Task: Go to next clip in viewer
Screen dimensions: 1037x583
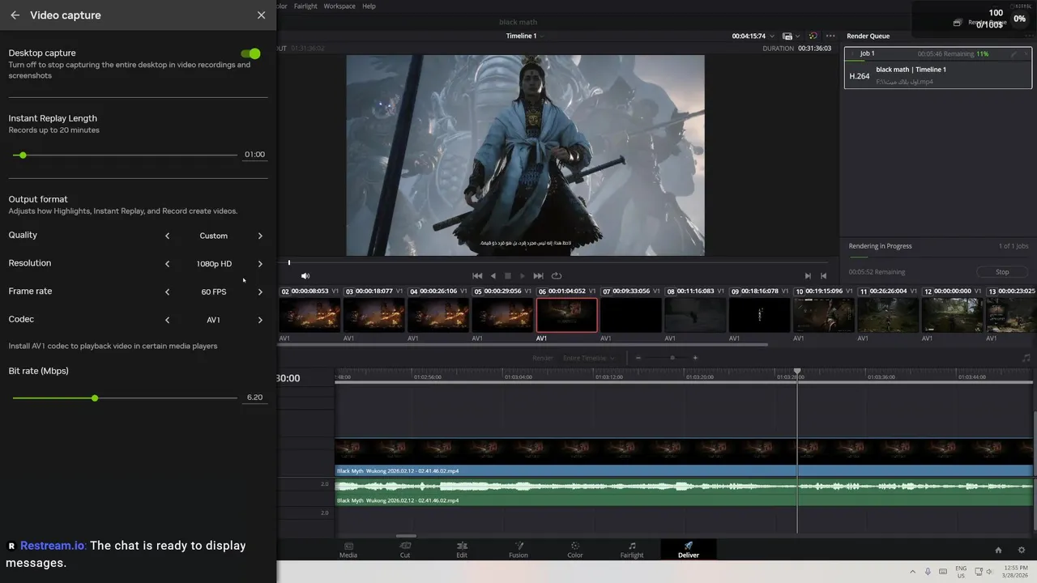Action: (808, 276)
